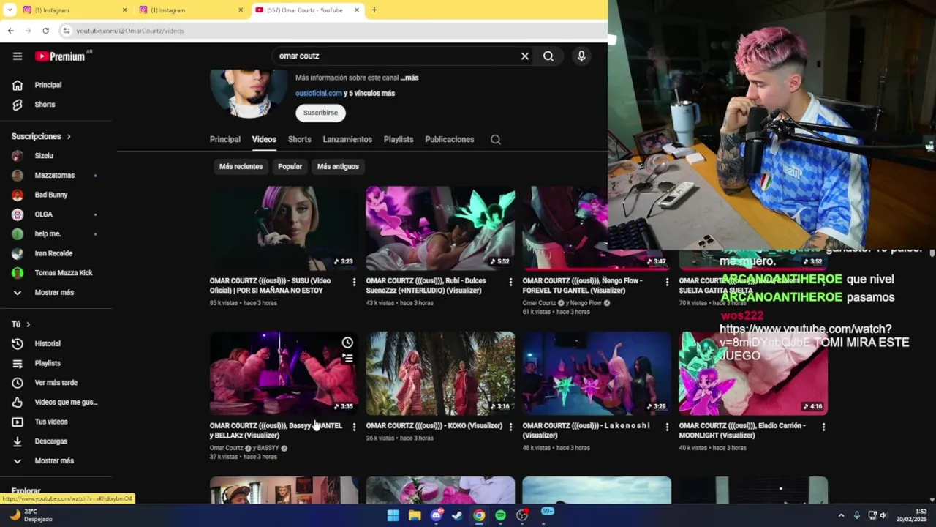Click the magnifier search button
Screen dimensions: 936x527
(548, 56)
